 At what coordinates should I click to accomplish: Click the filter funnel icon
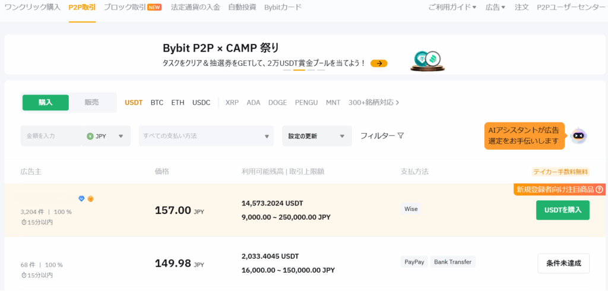(401, 136)
